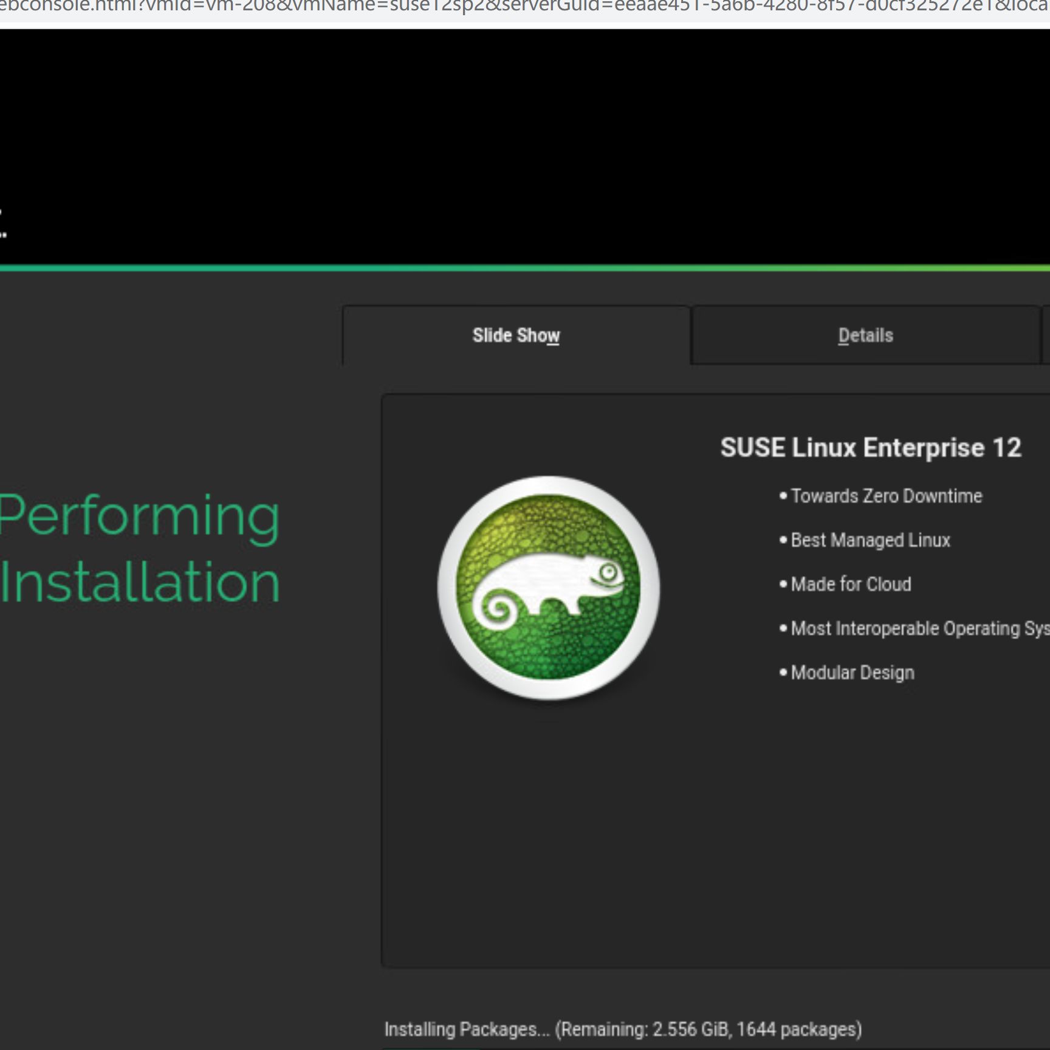Viewport: 1050px width, 1050px height.
Task: Click the SUSE chameleon logo image
Action: click(549, 588)
